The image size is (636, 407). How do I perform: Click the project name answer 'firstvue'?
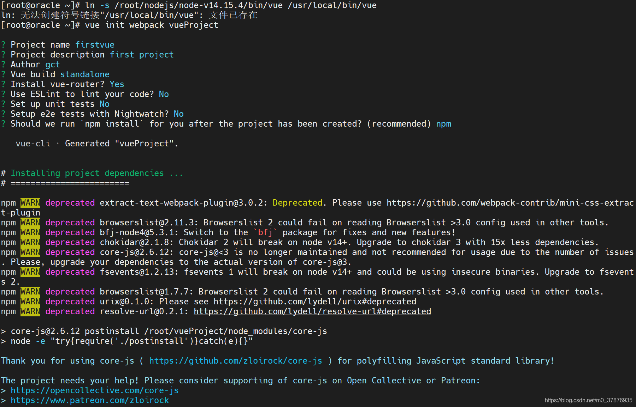95,45
